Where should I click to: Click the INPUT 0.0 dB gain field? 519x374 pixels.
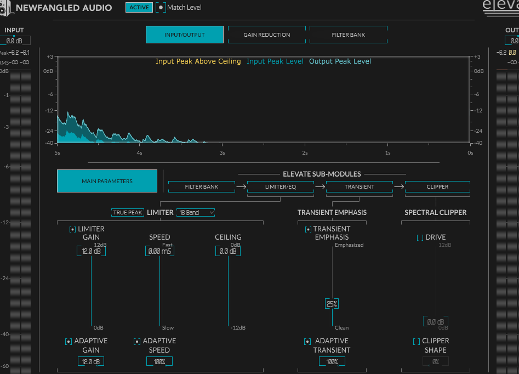pyautogui.click(x=15, y=41)
